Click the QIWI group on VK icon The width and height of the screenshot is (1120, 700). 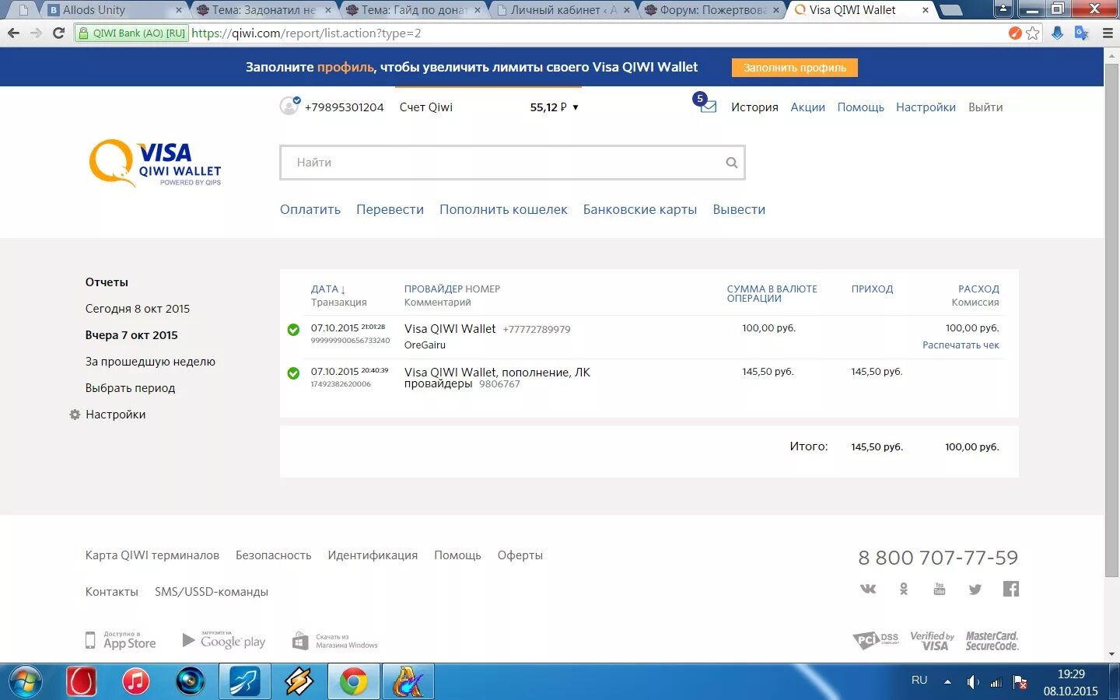point(867,589)
